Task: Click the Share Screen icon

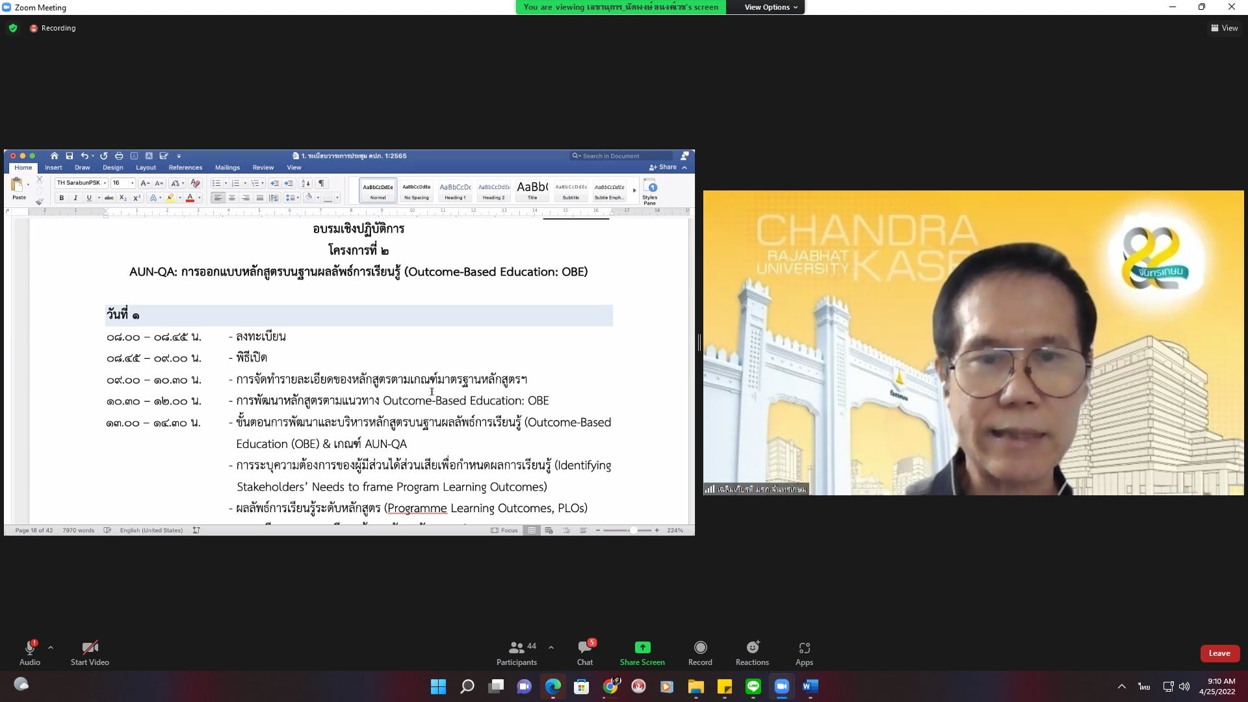Action: pos(642,647)
